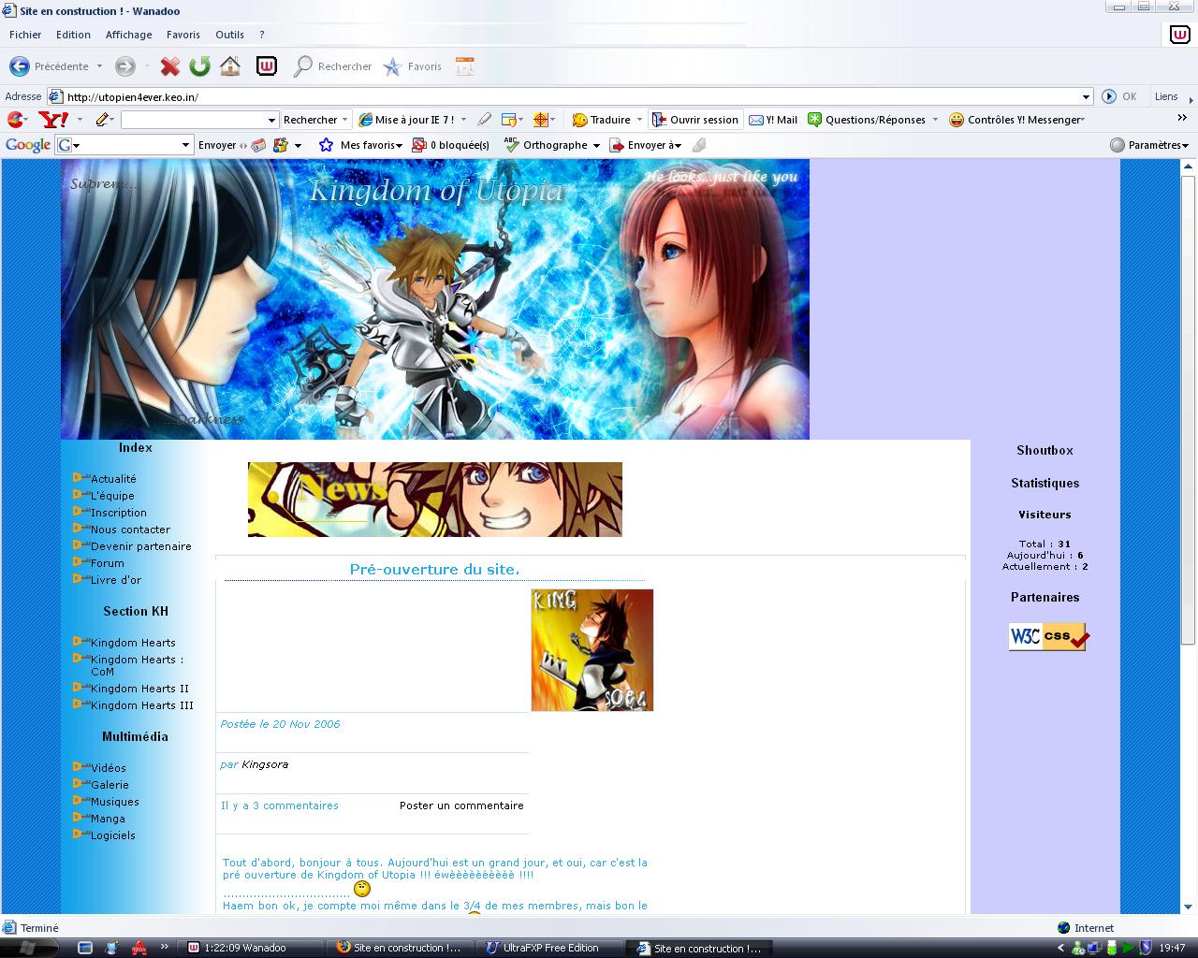Open the Outils menu
The image size is (1198, 958).
pyautogui.click(x=229, y=35)
